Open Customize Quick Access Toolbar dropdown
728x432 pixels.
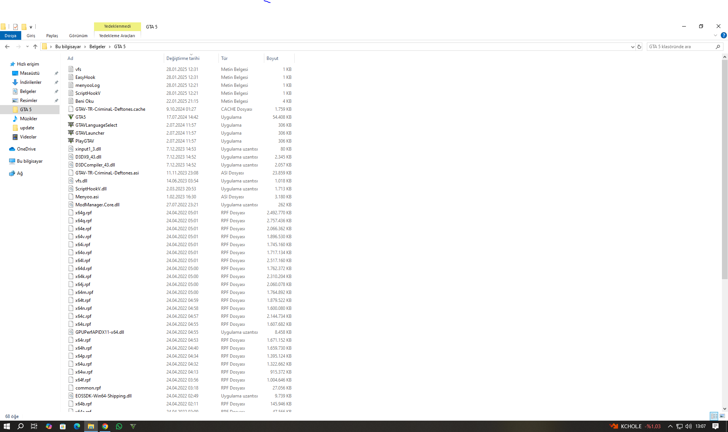coord(31,27)
